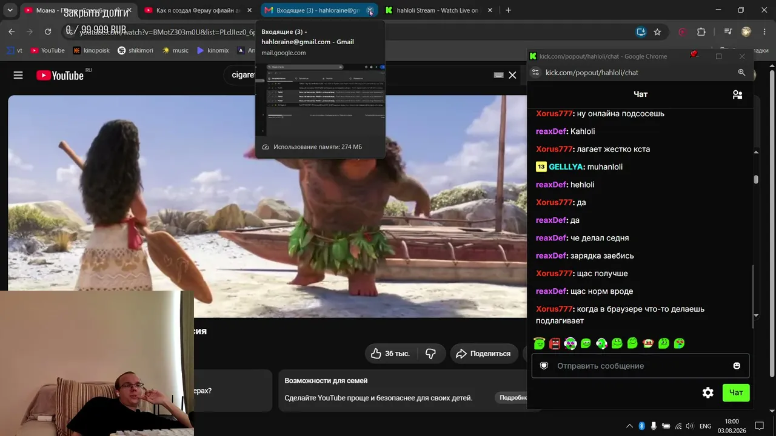This screenshot has width=776, height=436.
Task: Click GELLLYA username in chat
Action: 566,167
